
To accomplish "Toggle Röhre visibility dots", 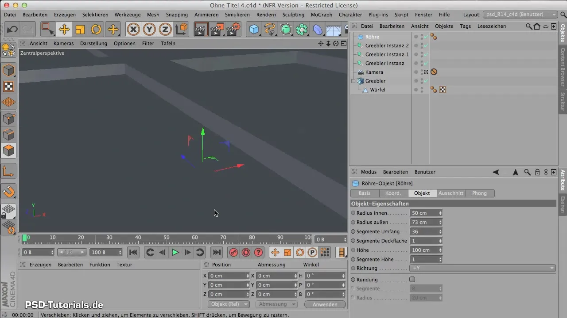I will [422, 37].
